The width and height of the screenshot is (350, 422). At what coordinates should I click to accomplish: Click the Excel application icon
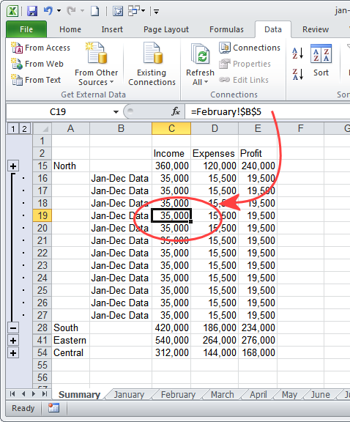(12, 11)
